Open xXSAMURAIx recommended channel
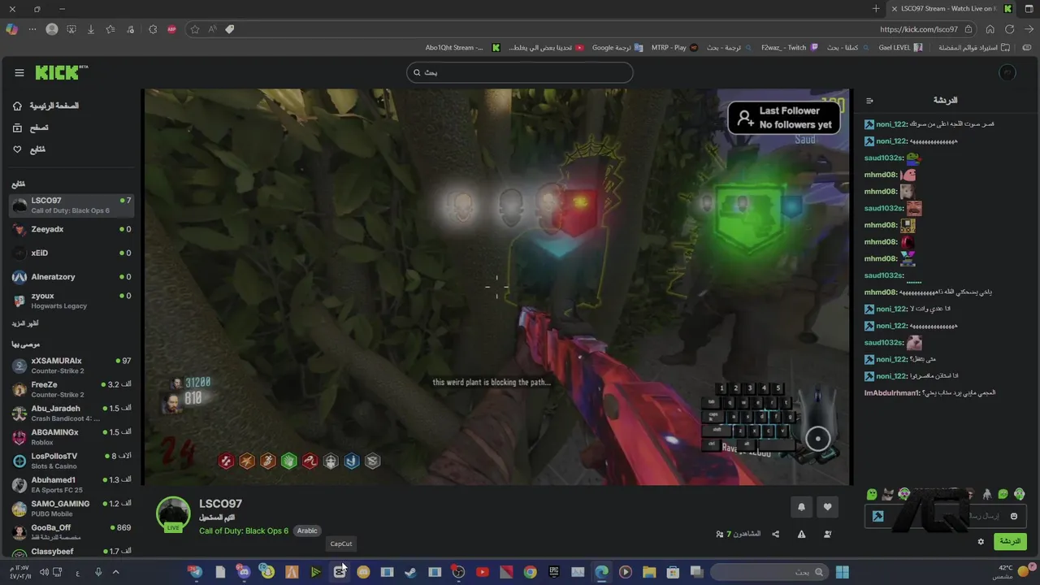 pos(71,366)
